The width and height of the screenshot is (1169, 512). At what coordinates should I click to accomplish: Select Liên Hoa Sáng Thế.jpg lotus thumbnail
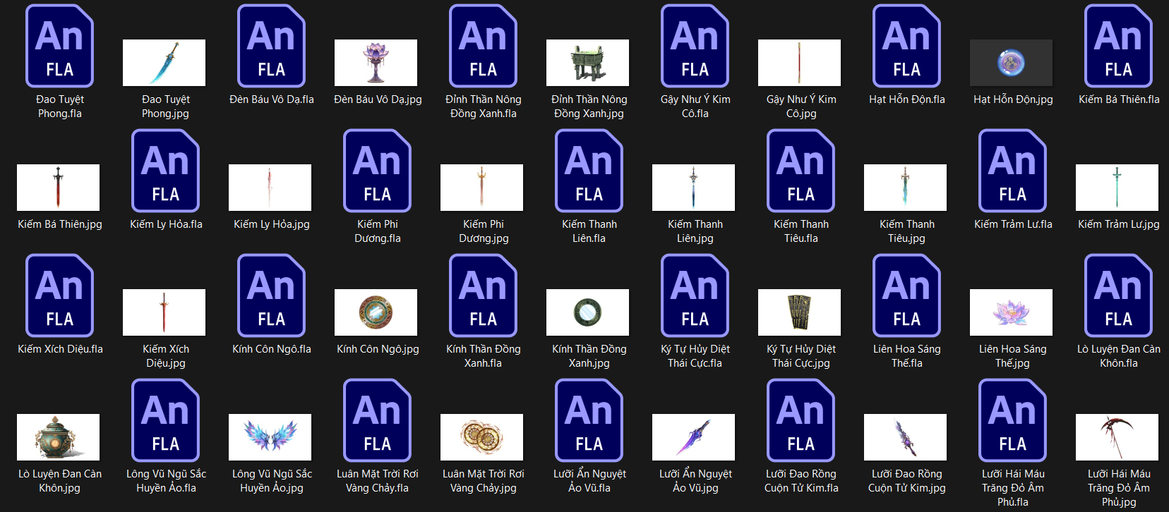point(1011,312)
